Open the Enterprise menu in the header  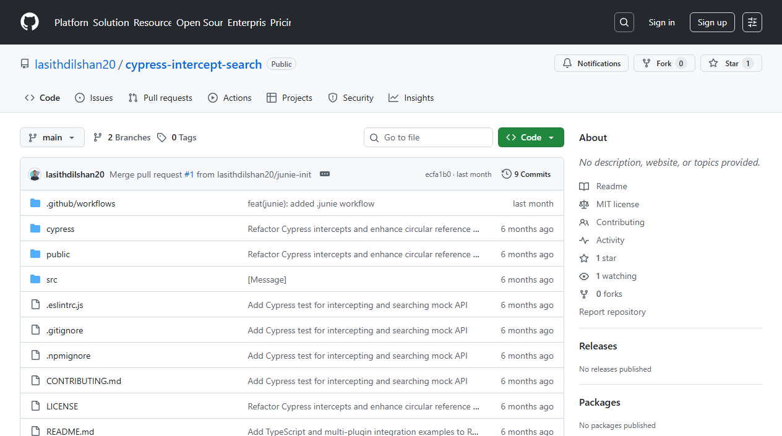pos(246,22)
